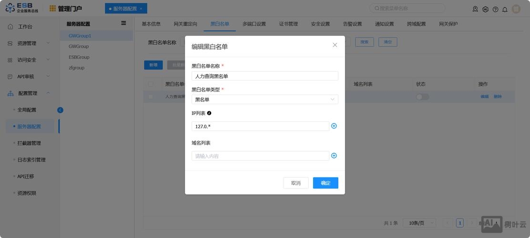
Task: Click 删除 link in the table row
Action: point(498,97)
